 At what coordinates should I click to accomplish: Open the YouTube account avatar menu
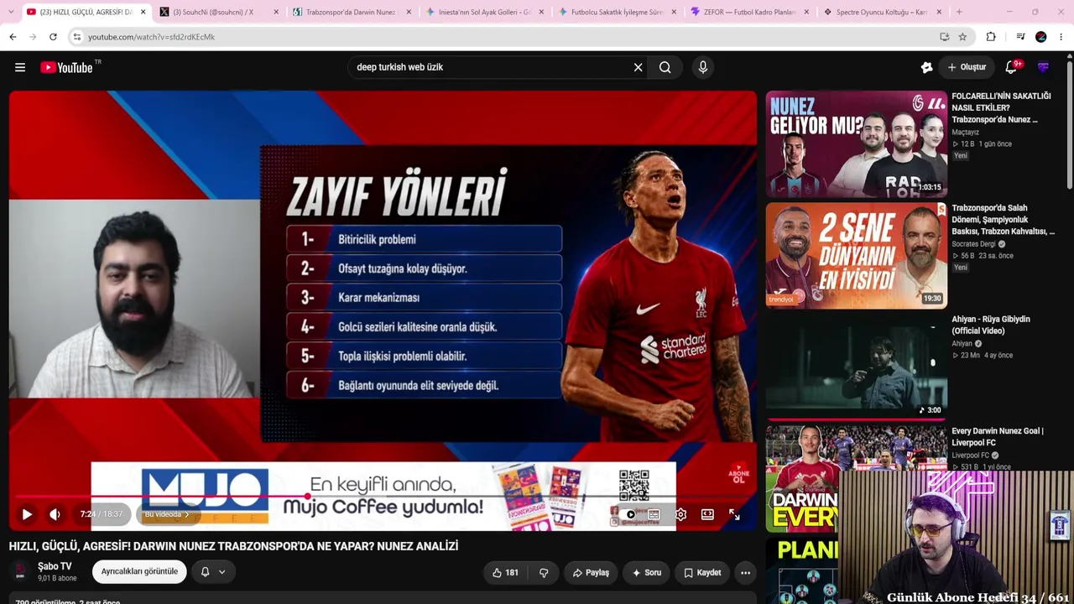[x=1044, y=67]
